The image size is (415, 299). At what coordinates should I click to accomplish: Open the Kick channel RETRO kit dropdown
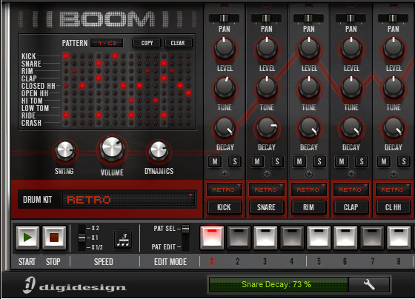click(225, 189)
